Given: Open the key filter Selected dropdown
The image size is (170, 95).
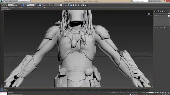Looking at the screenshot, I should (x=150, y=92).
